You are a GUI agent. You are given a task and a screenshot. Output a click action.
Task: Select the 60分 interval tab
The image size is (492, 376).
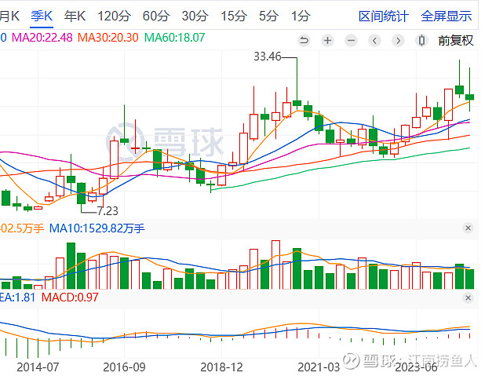point(156,16)
